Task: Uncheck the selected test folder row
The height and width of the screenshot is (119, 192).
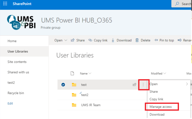Action: (63, 84)
